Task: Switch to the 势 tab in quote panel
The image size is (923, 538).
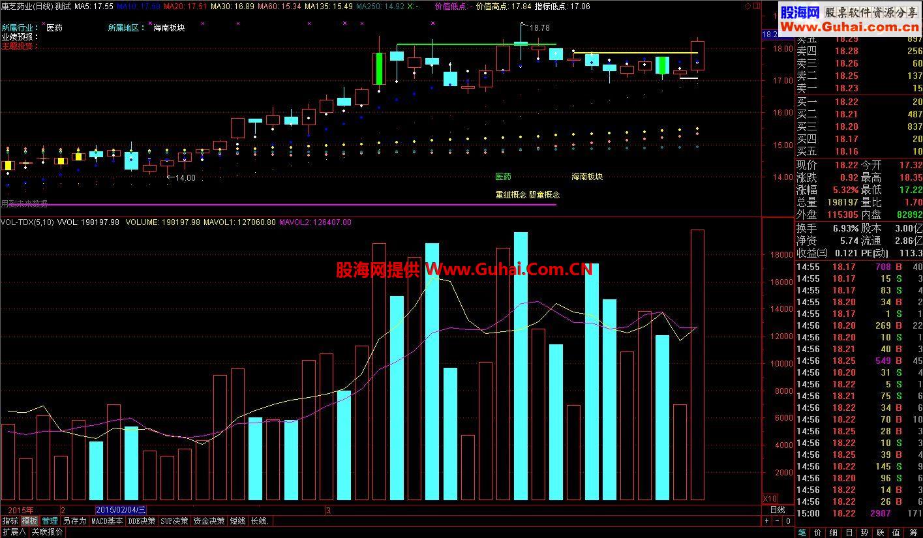Action: [x=865, y=533]
